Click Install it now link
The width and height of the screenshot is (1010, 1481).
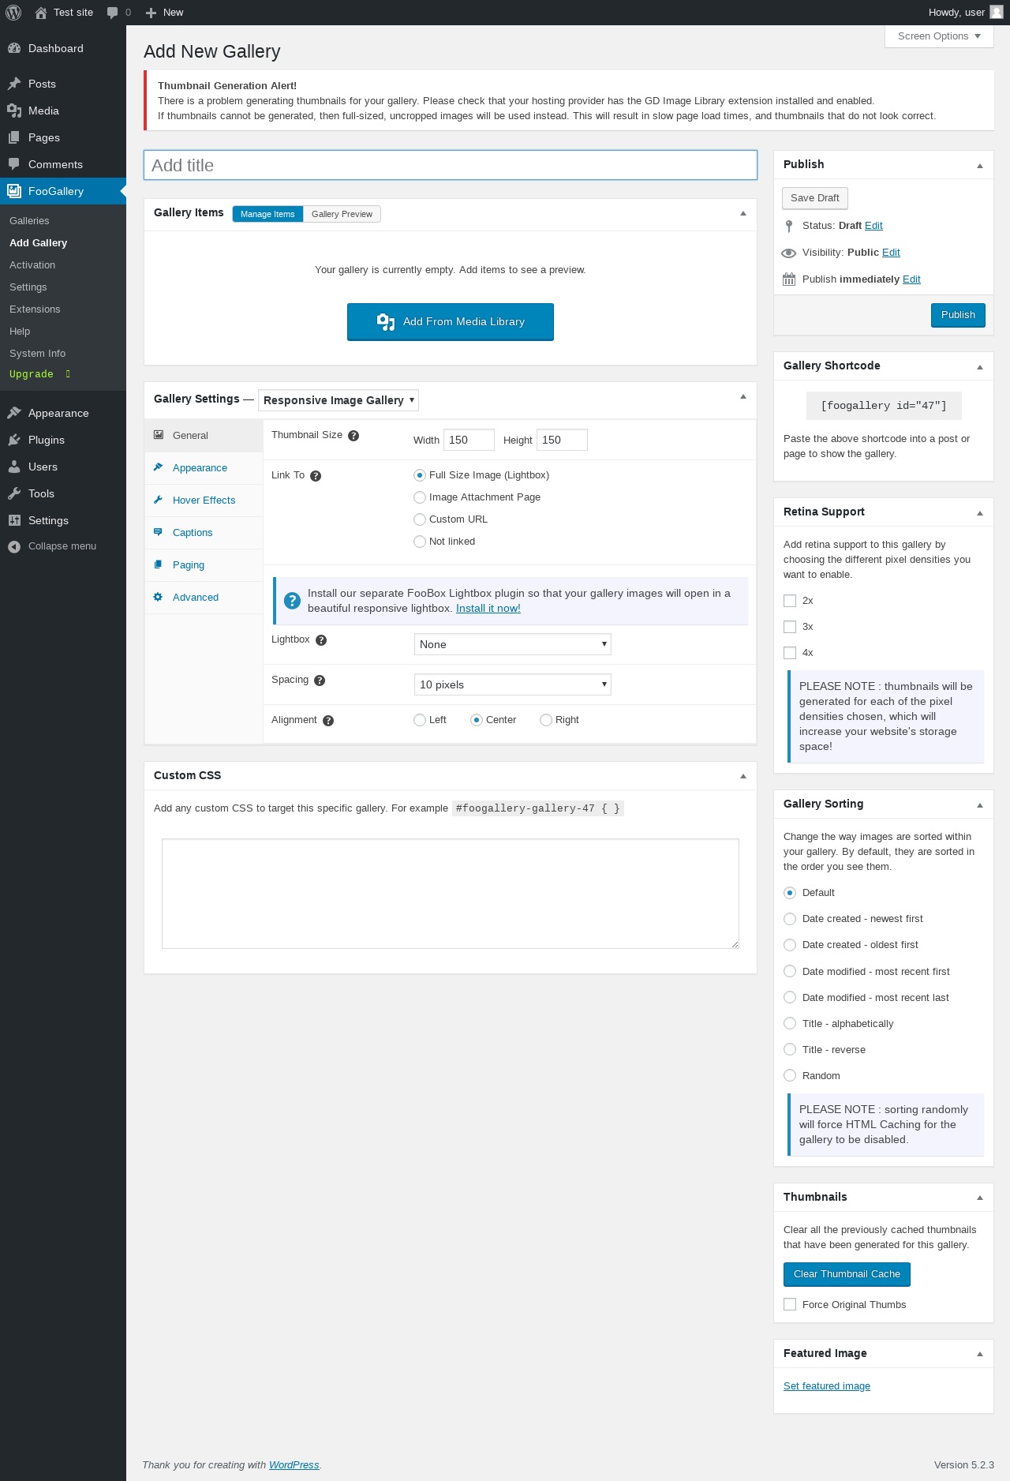[x=488, y=609]
